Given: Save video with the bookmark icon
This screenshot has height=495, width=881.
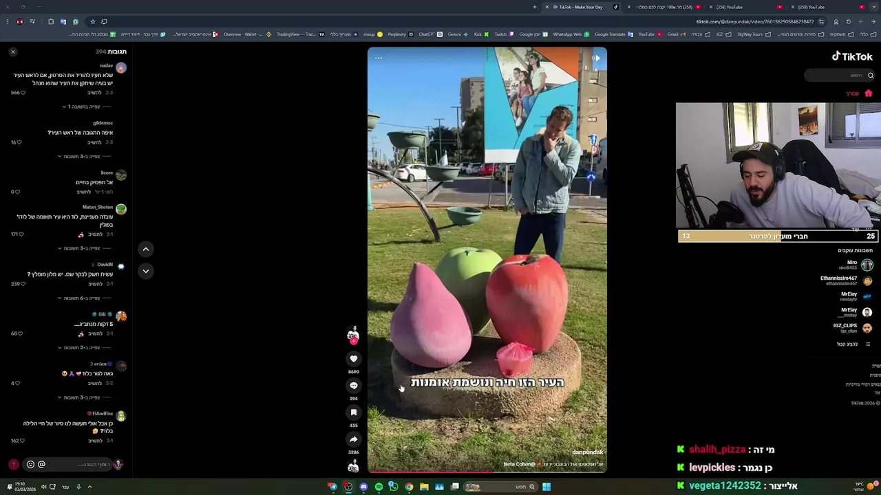Looking at the screenshot, I should [354, 412].
